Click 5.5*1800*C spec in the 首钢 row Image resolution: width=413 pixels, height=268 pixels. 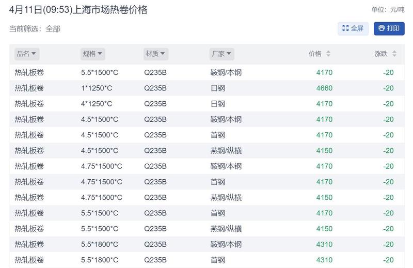[x=99, y=260]
